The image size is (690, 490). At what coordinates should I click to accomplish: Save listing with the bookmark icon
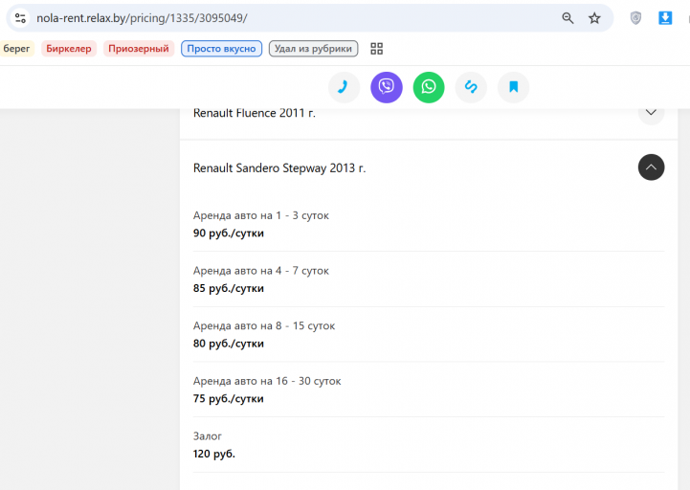513,87
